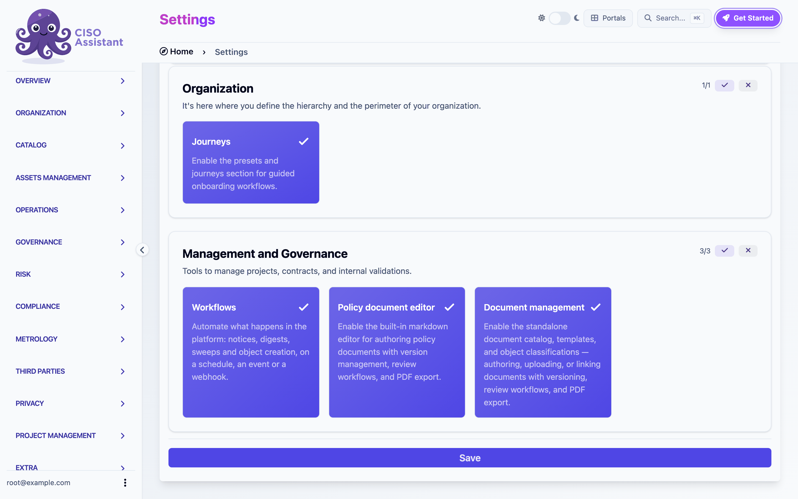Click the ⌘K shortcut badge
Viewport: 798px width, 499px height.
[697, 18]
